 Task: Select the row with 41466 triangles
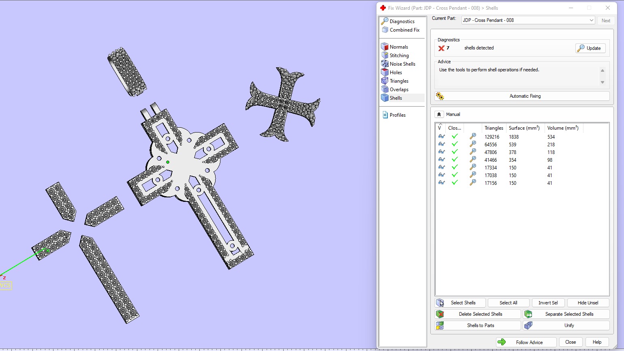tap(522, 160)
